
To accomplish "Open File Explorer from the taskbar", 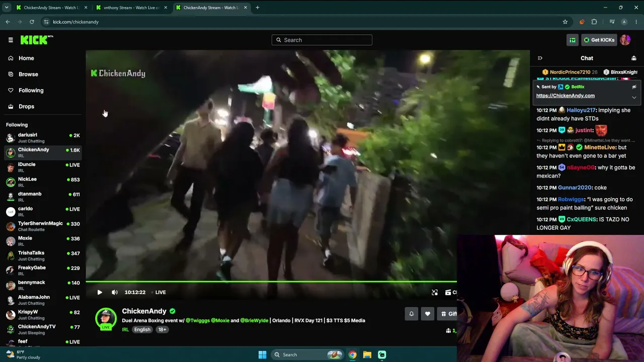I will click(x=367, y=354).
